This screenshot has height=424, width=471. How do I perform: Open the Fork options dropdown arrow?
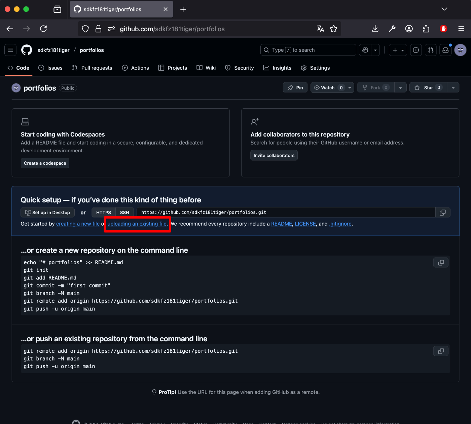point(400,88)
